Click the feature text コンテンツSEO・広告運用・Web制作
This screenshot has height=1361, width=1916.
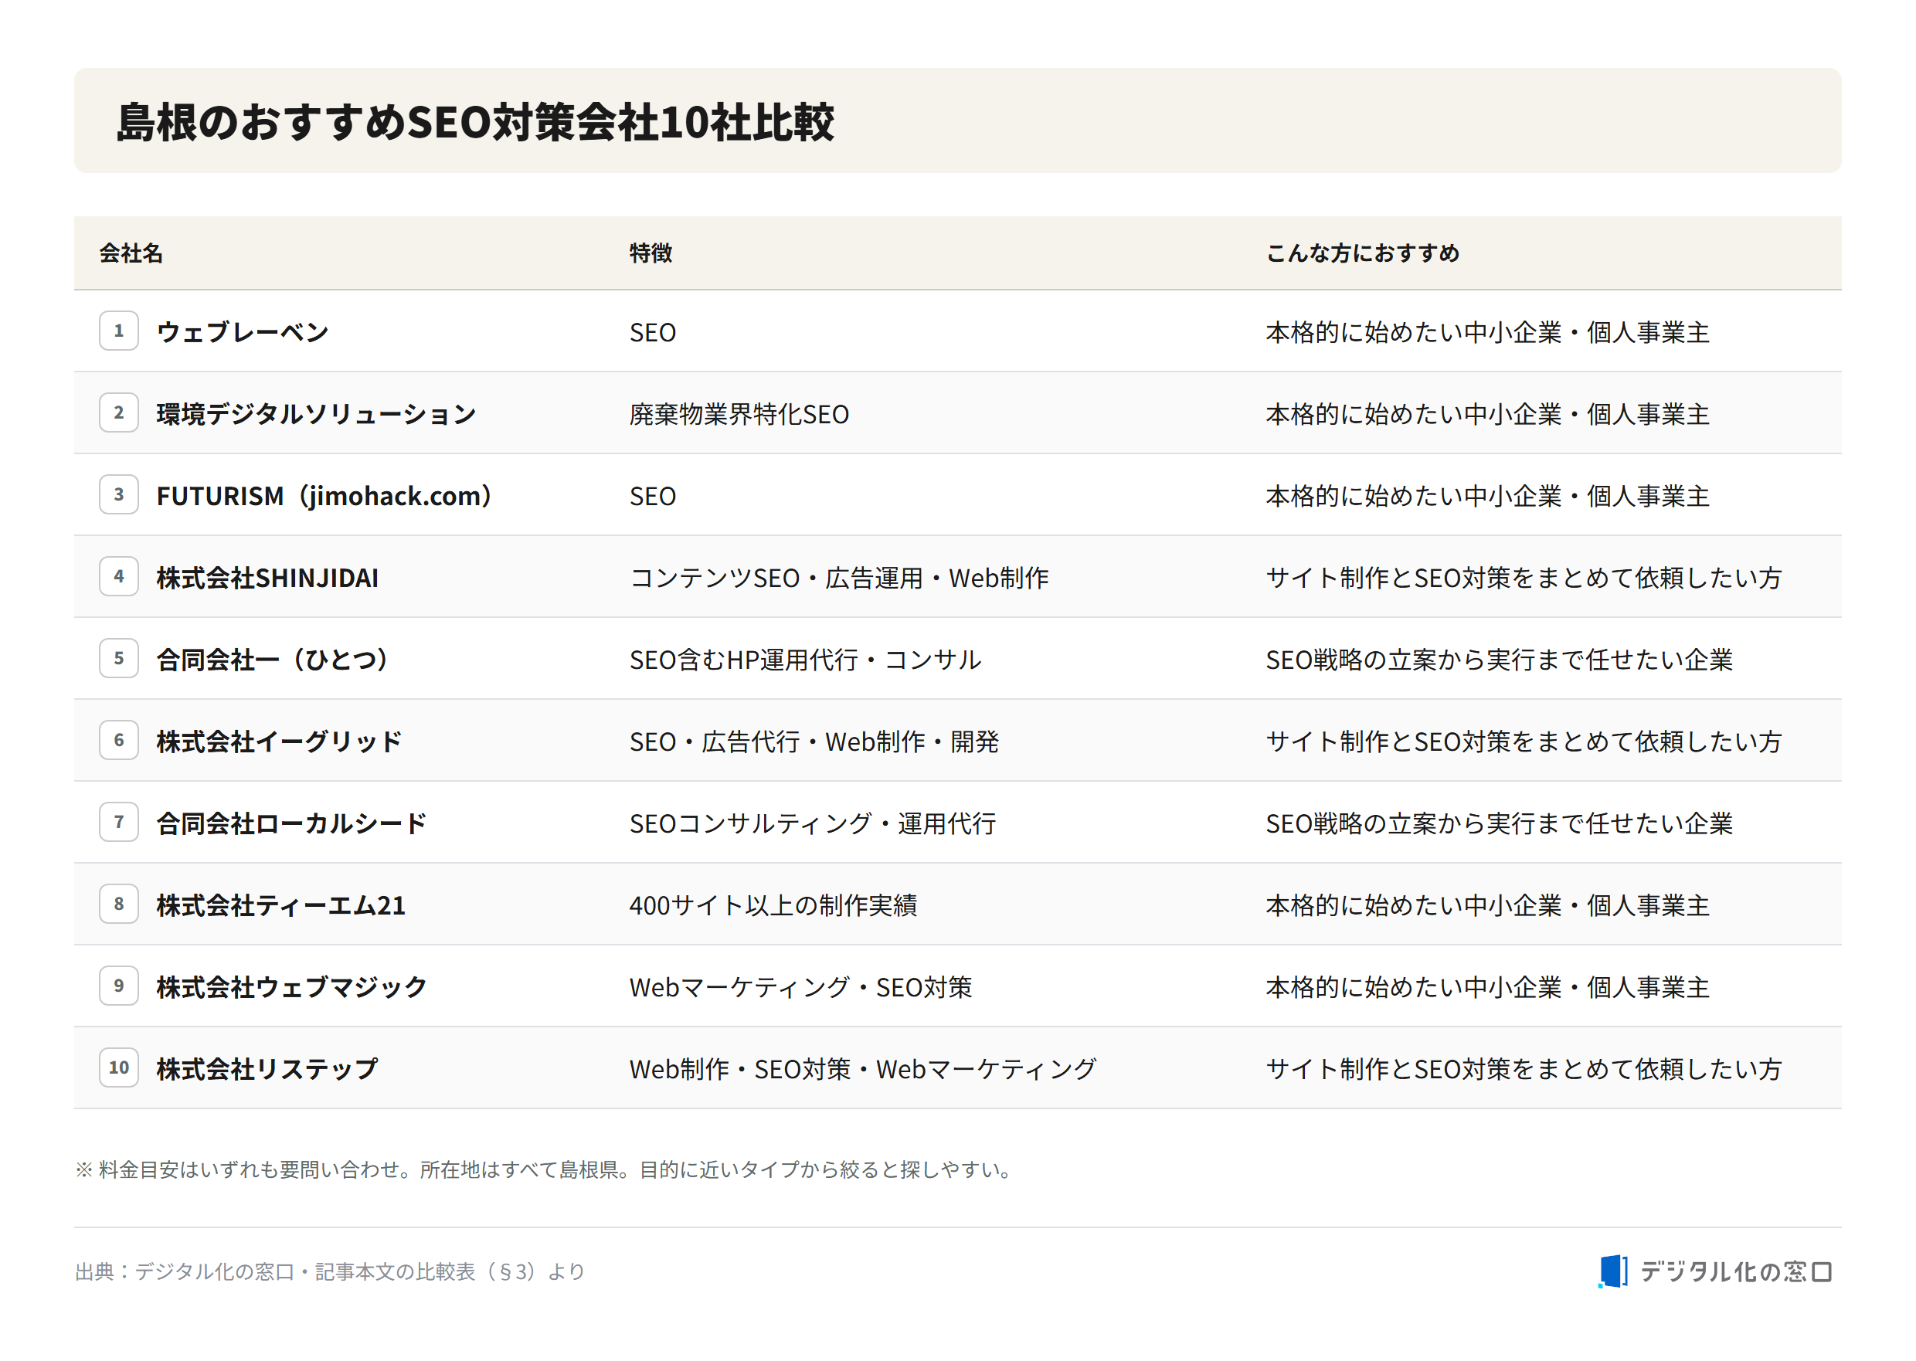coord(839,578)
